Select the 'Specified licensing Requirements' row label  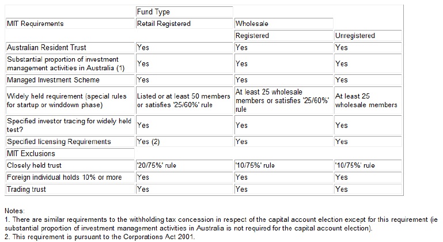70,142
